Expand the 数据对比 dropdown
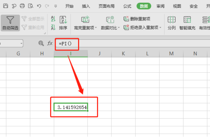Viewport: 210px width, 137px height. [119, 28]
